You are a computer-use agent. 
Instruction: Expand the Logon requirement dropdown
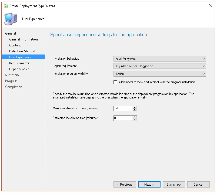pyautogui.click(x=160, y=66)
